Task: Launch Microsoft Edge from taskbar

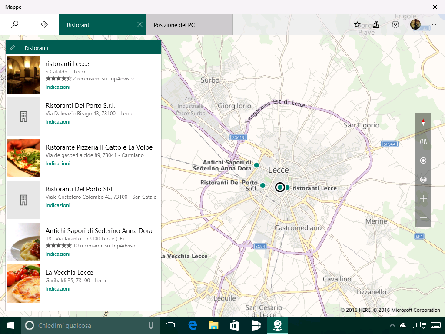Action: pyautogui.click(x=193, y=325)
